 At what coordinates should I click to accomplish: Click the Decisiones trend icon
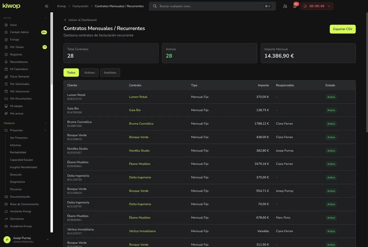6,219
